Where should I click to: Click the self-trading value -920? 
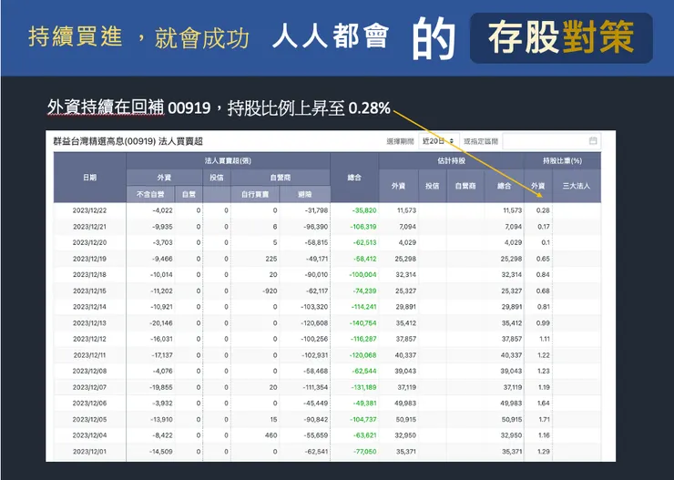tap(270, 291)
